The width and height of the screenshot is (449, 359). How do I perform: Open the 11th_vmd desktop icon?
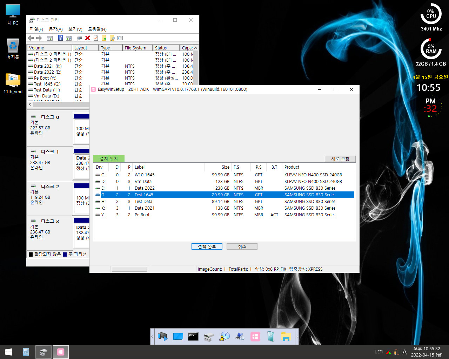click(x=13, y=83)
